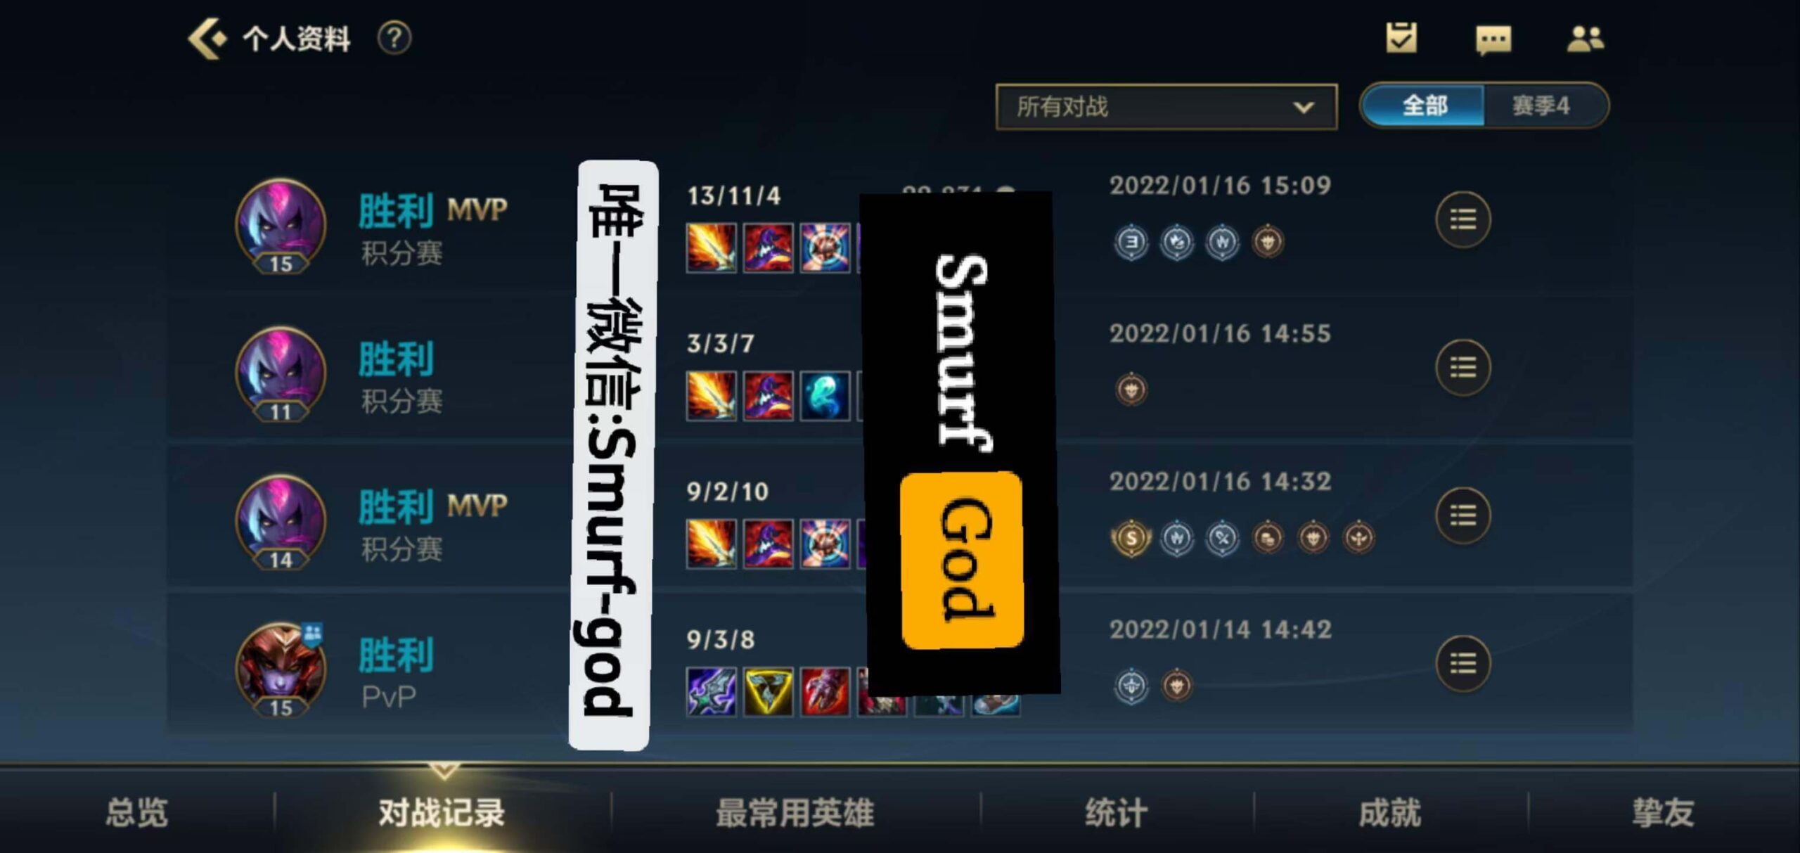Open the 最常用英雄 tab
Screen dimensions: 1800x853
pyautogui.click(x=795, y=812)
